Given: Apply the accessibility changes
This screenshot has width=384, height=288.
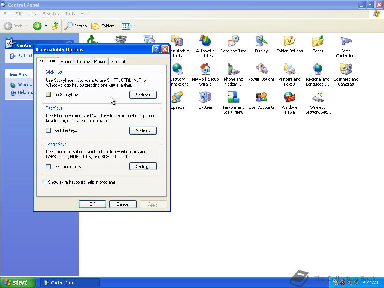Looking at the screenshot, I should (153, 204).
